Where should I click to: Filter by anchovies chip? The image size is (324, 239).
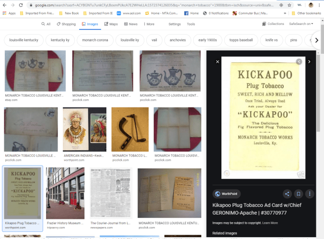click(x=178, y=40)
